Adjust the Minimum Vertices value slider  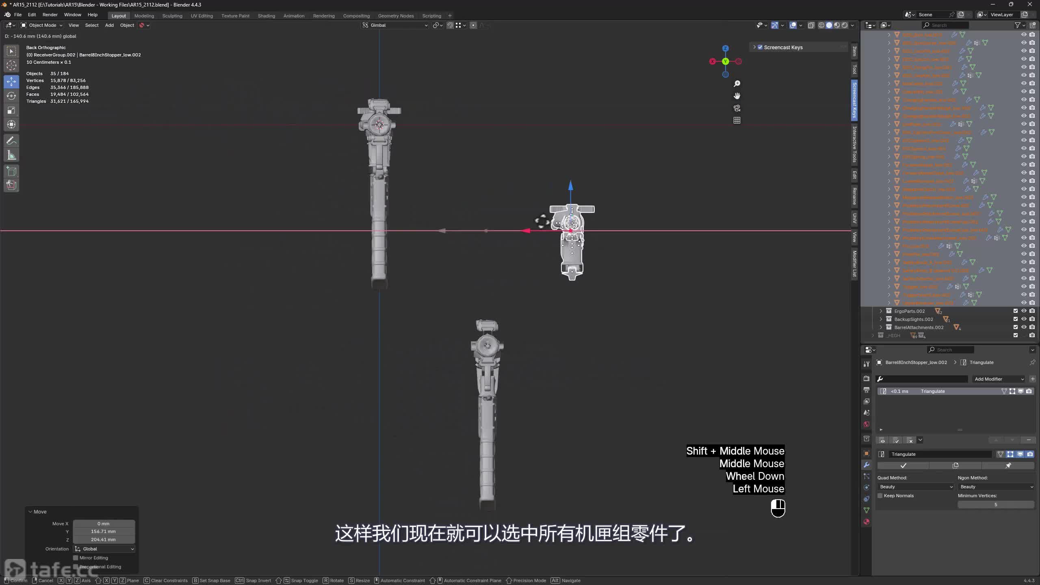tap(996, 505)
